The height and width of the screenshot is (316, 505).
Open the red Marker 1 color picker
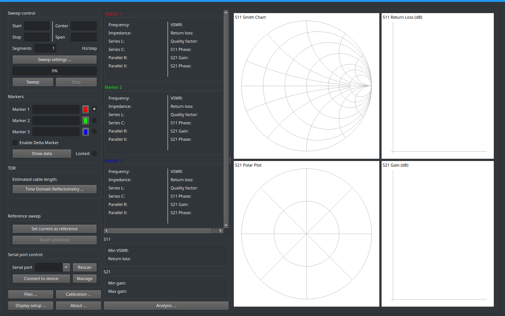86,109
